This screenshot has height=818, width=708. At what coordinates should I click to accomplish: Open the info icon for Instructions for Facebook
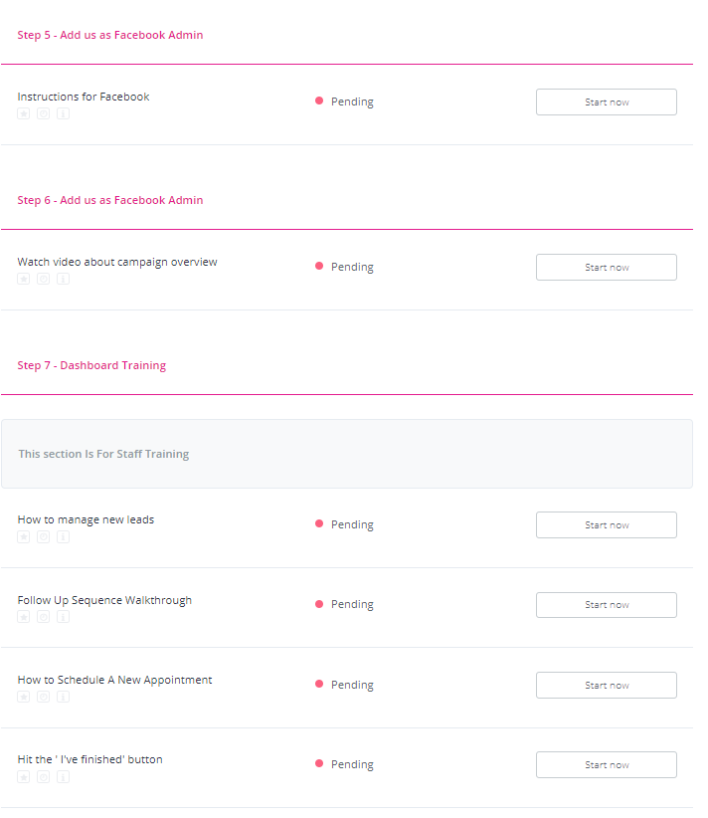click(x=63, y=113)
